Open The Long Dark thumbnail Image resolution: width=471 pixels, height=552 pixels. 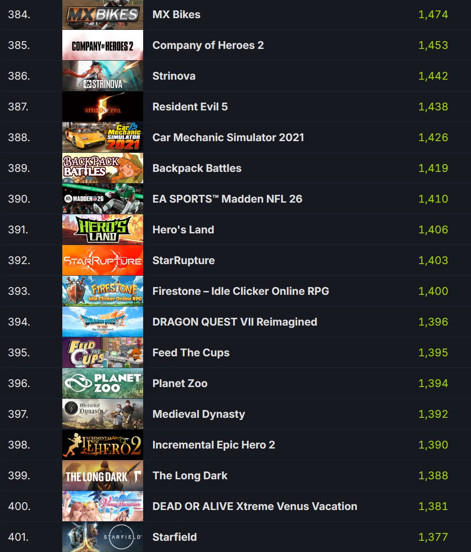coord(103,476)
